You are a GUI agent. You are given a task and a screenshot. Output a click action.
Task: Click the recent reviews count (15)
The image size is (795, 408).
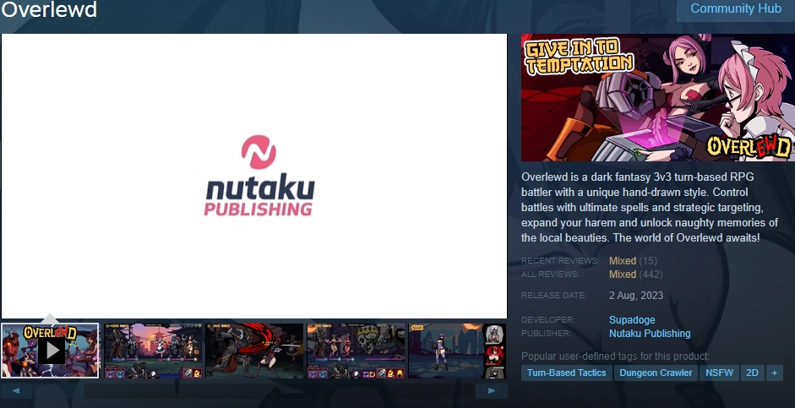pyautogui.click(x=648, y=260)
